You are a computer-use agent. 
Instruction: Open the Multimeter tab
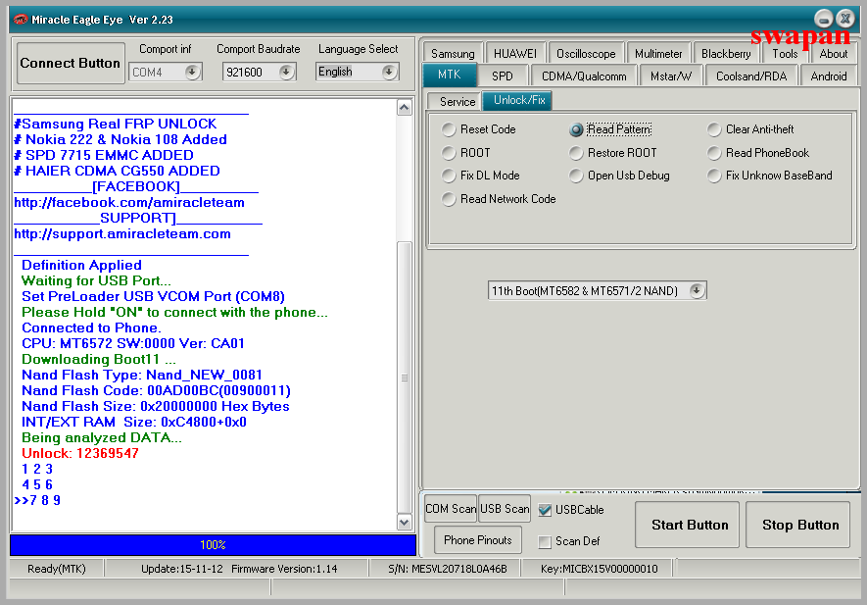point(658,54)
